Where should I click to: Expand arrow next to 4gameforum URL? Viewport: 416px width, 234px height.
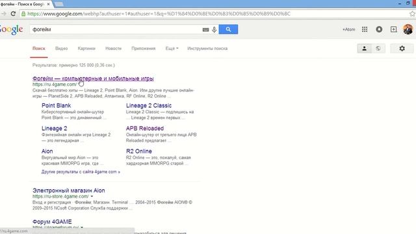tap(82, 227)
